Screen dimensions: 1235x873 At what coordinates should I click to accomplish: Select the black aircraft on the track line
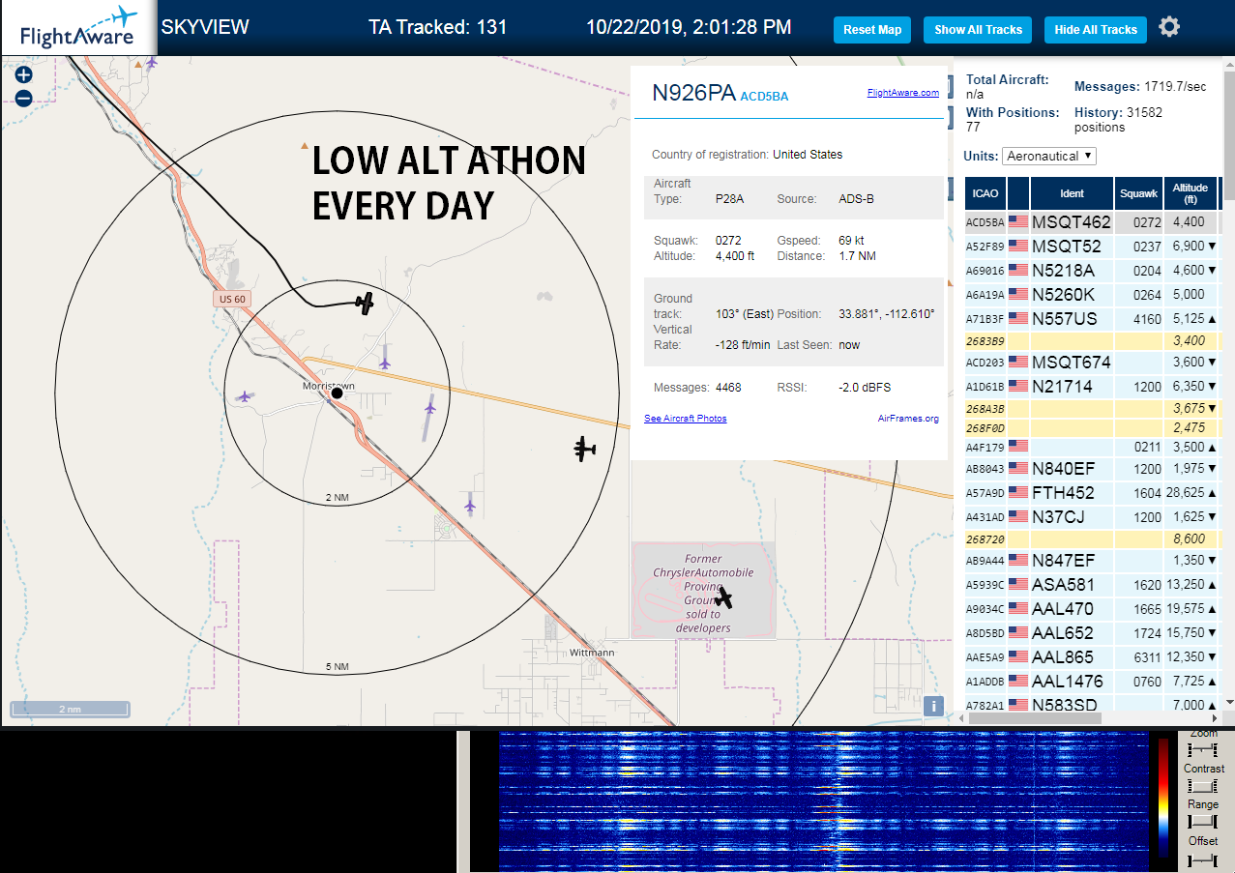pos(365,303)
